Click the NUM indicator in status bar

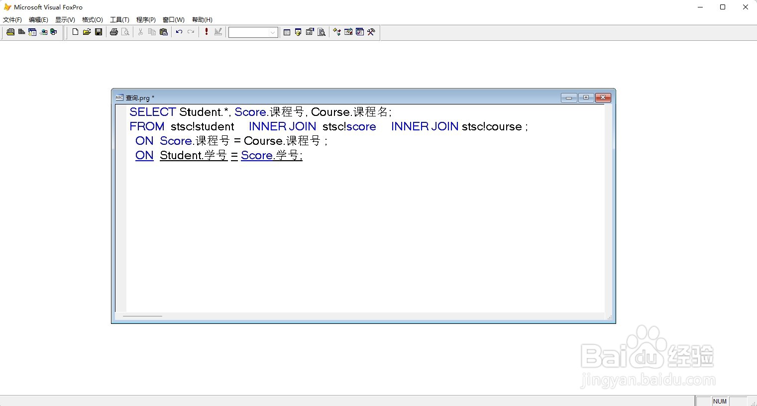click(x=720, y=401)
